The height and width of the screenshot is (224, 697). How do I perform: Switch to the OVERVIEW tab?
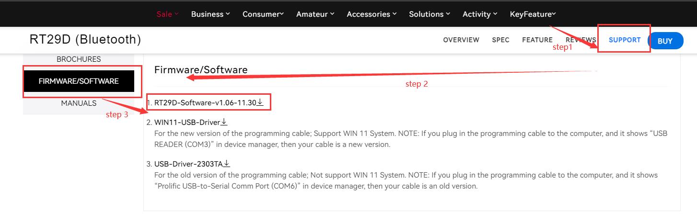[x=461, y=40]
